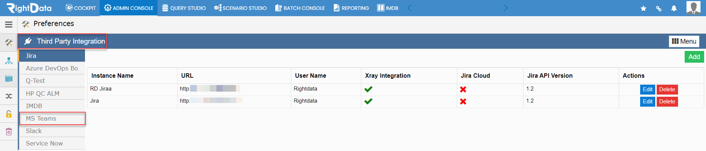Delete the Jira instance row
706x151 pixels.
[x=667, y=102]
